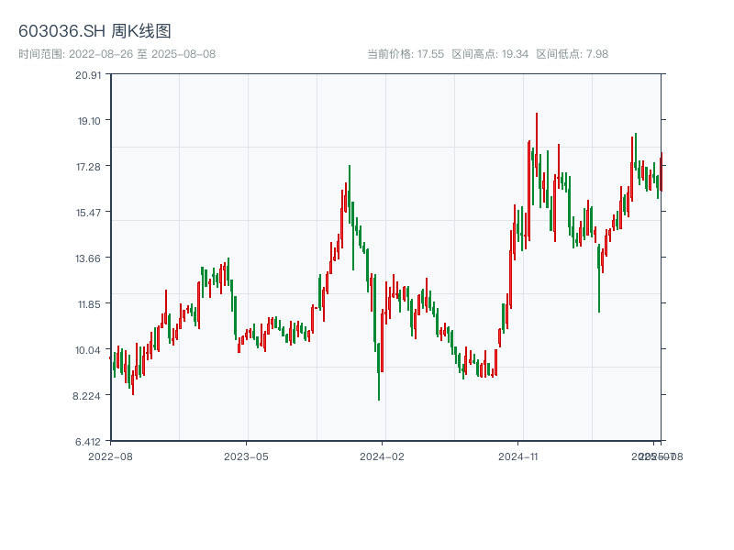Select the y-axis label 11.85

tap(89, 304)
